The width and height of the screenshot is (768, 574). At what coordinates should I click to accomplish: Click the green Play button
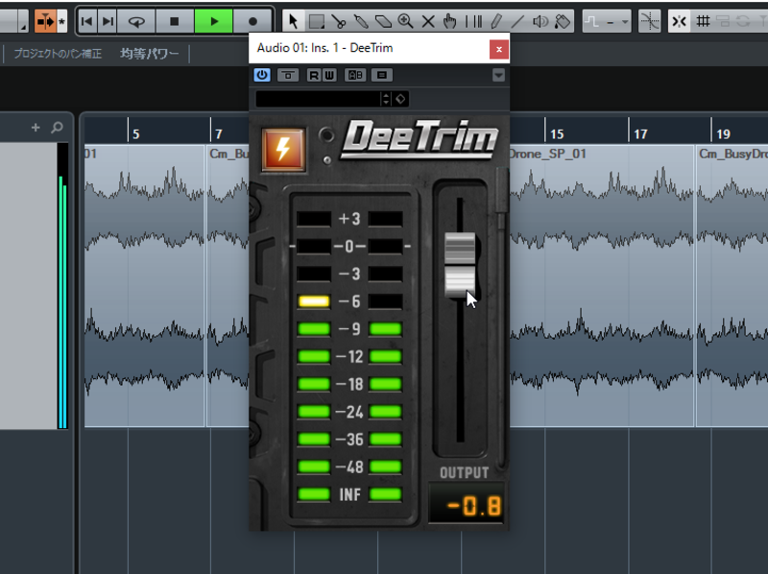pyautogui.click(x=213, y=21)
